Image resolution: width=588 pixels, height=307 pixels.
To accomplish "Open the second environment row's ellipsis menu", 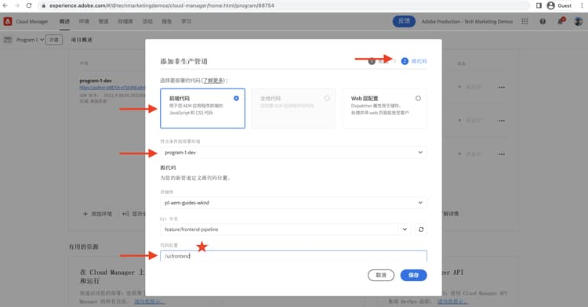I will click(x=502, y=121).
